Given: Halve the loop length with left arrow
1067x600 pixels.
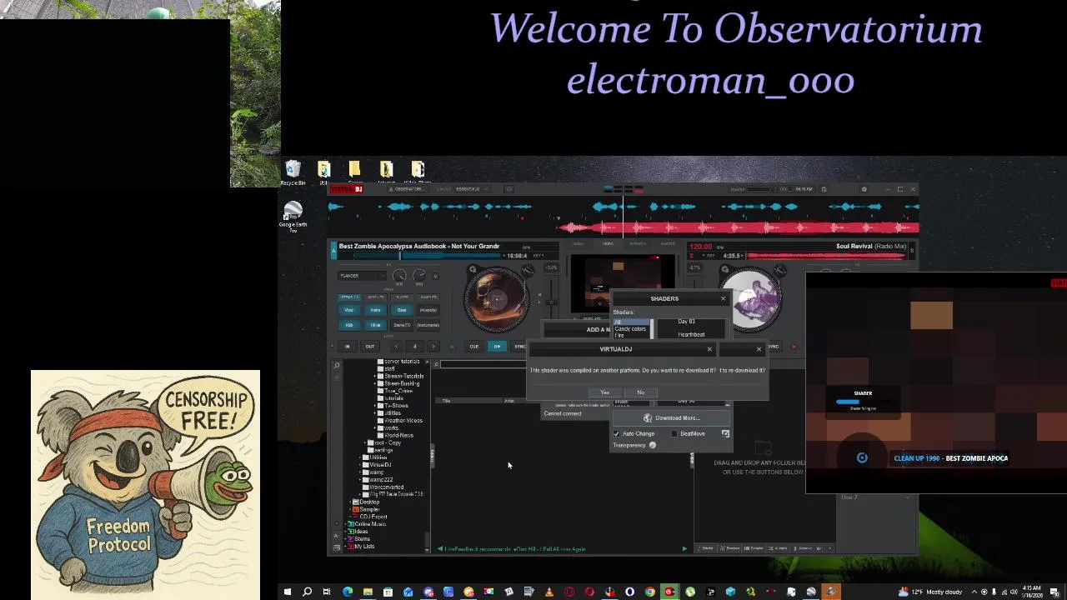Looking at the screenshot, I should tap(396, 347).
